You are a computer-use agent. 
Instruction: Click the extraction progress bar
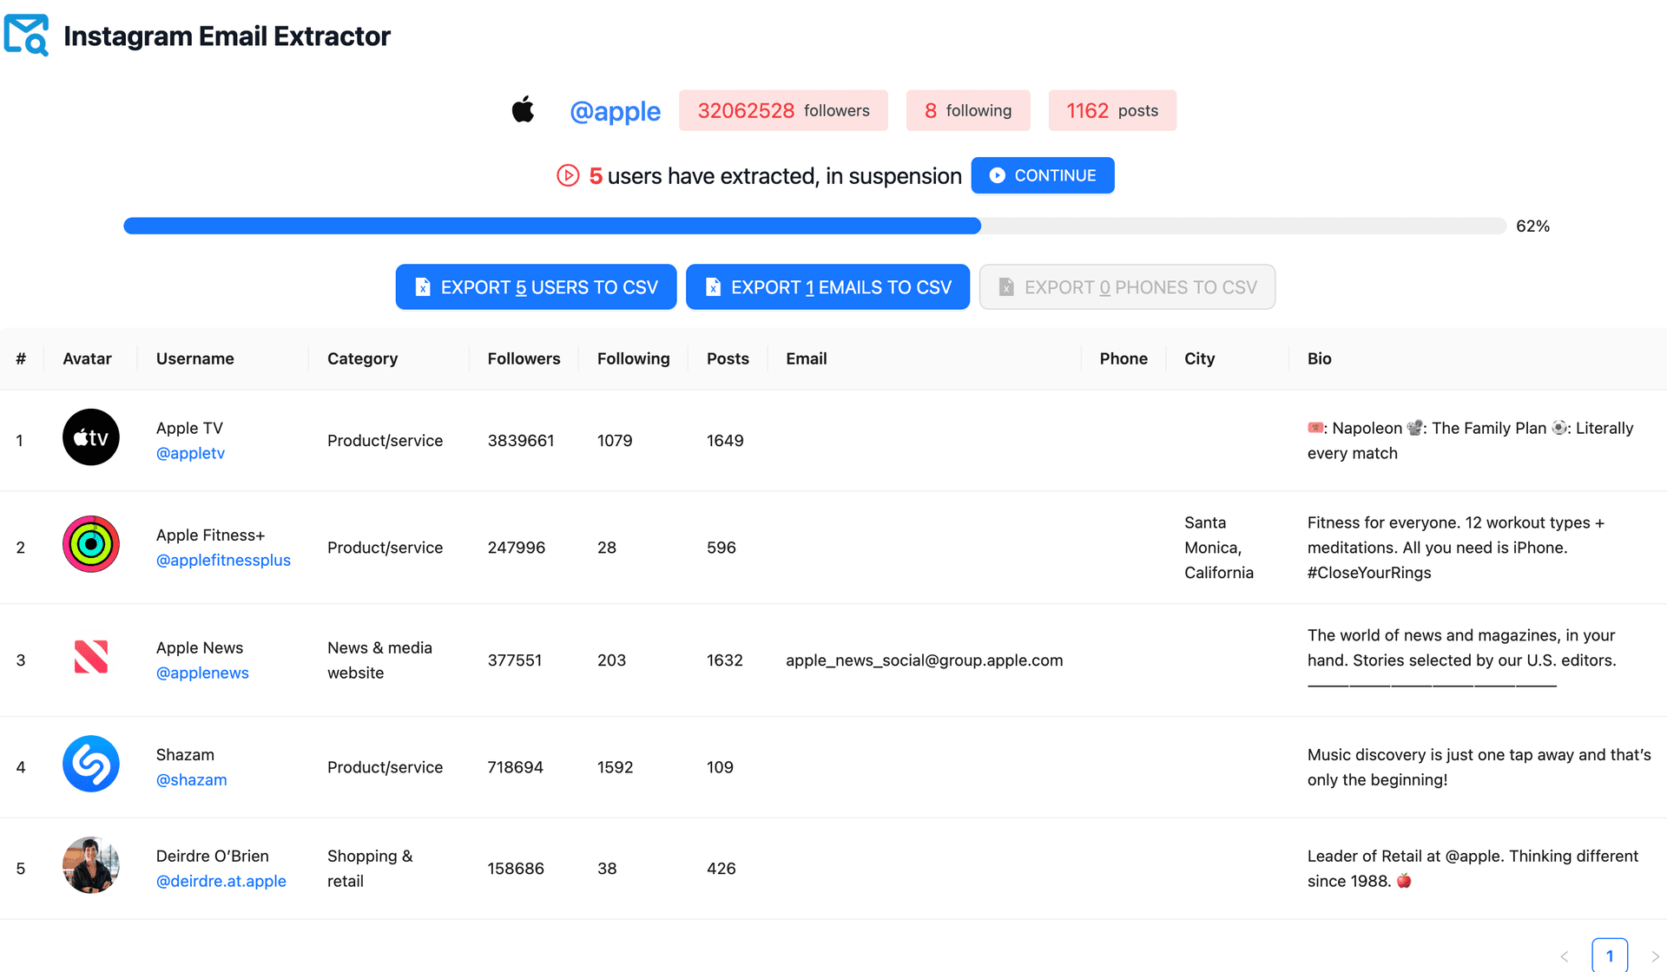(814, 226)
